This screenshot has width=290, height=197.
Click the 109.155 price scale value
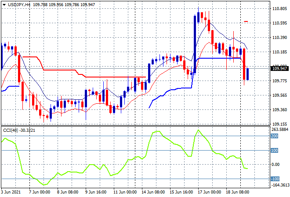click(279, 124)
